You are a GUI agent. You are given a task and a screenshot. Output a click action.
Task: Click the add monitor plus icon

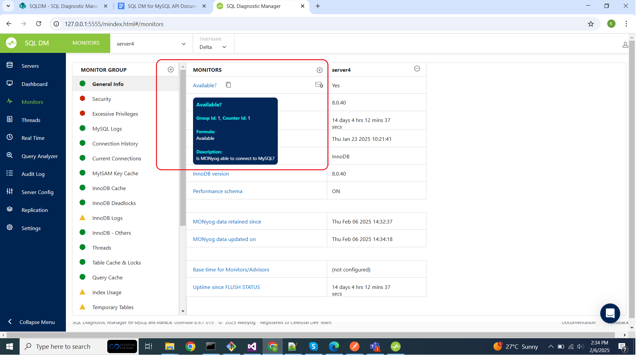(x=320, y=70)
